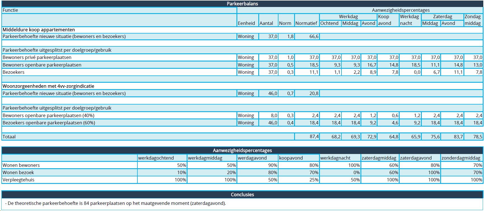Select the 83,7 total Zaterdag avond cell
Screen dimensions: 485x211
[x=452, y=137]
